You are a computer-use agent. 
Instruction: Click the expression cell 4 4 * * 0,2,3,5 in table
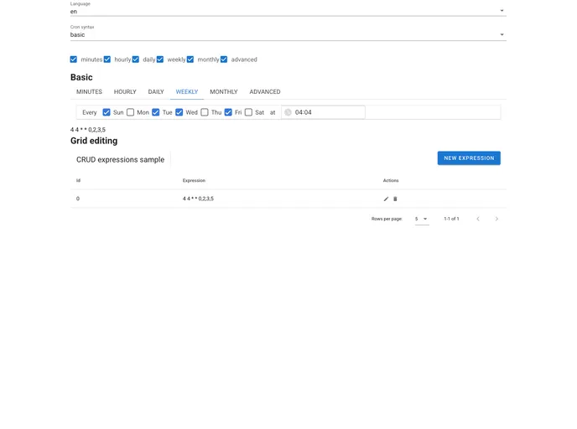pos(198,199)
